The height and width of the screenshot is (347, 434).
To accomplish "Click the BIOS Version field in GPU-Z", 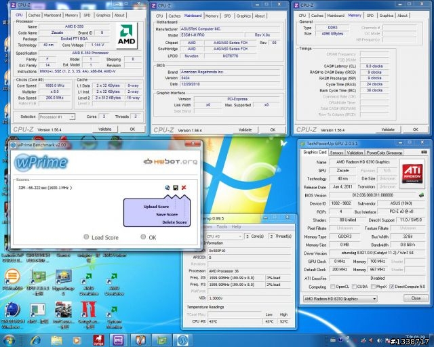I will click(x=372, y=195).
